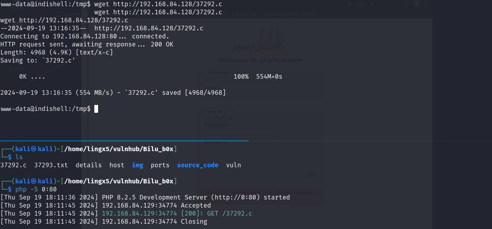Viewport: 492px width, 229px height.
Task: Click the '100%' download progress text
Action: tap(241, 77)
